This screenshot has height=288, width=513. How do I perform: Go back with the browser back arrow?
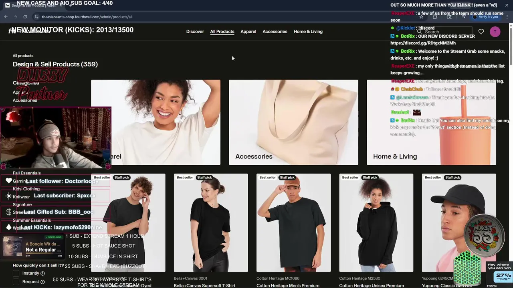click(6, 17)
